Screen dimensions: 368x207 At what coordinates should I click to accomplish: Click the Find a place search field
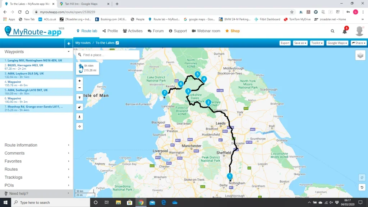(108, 55)
